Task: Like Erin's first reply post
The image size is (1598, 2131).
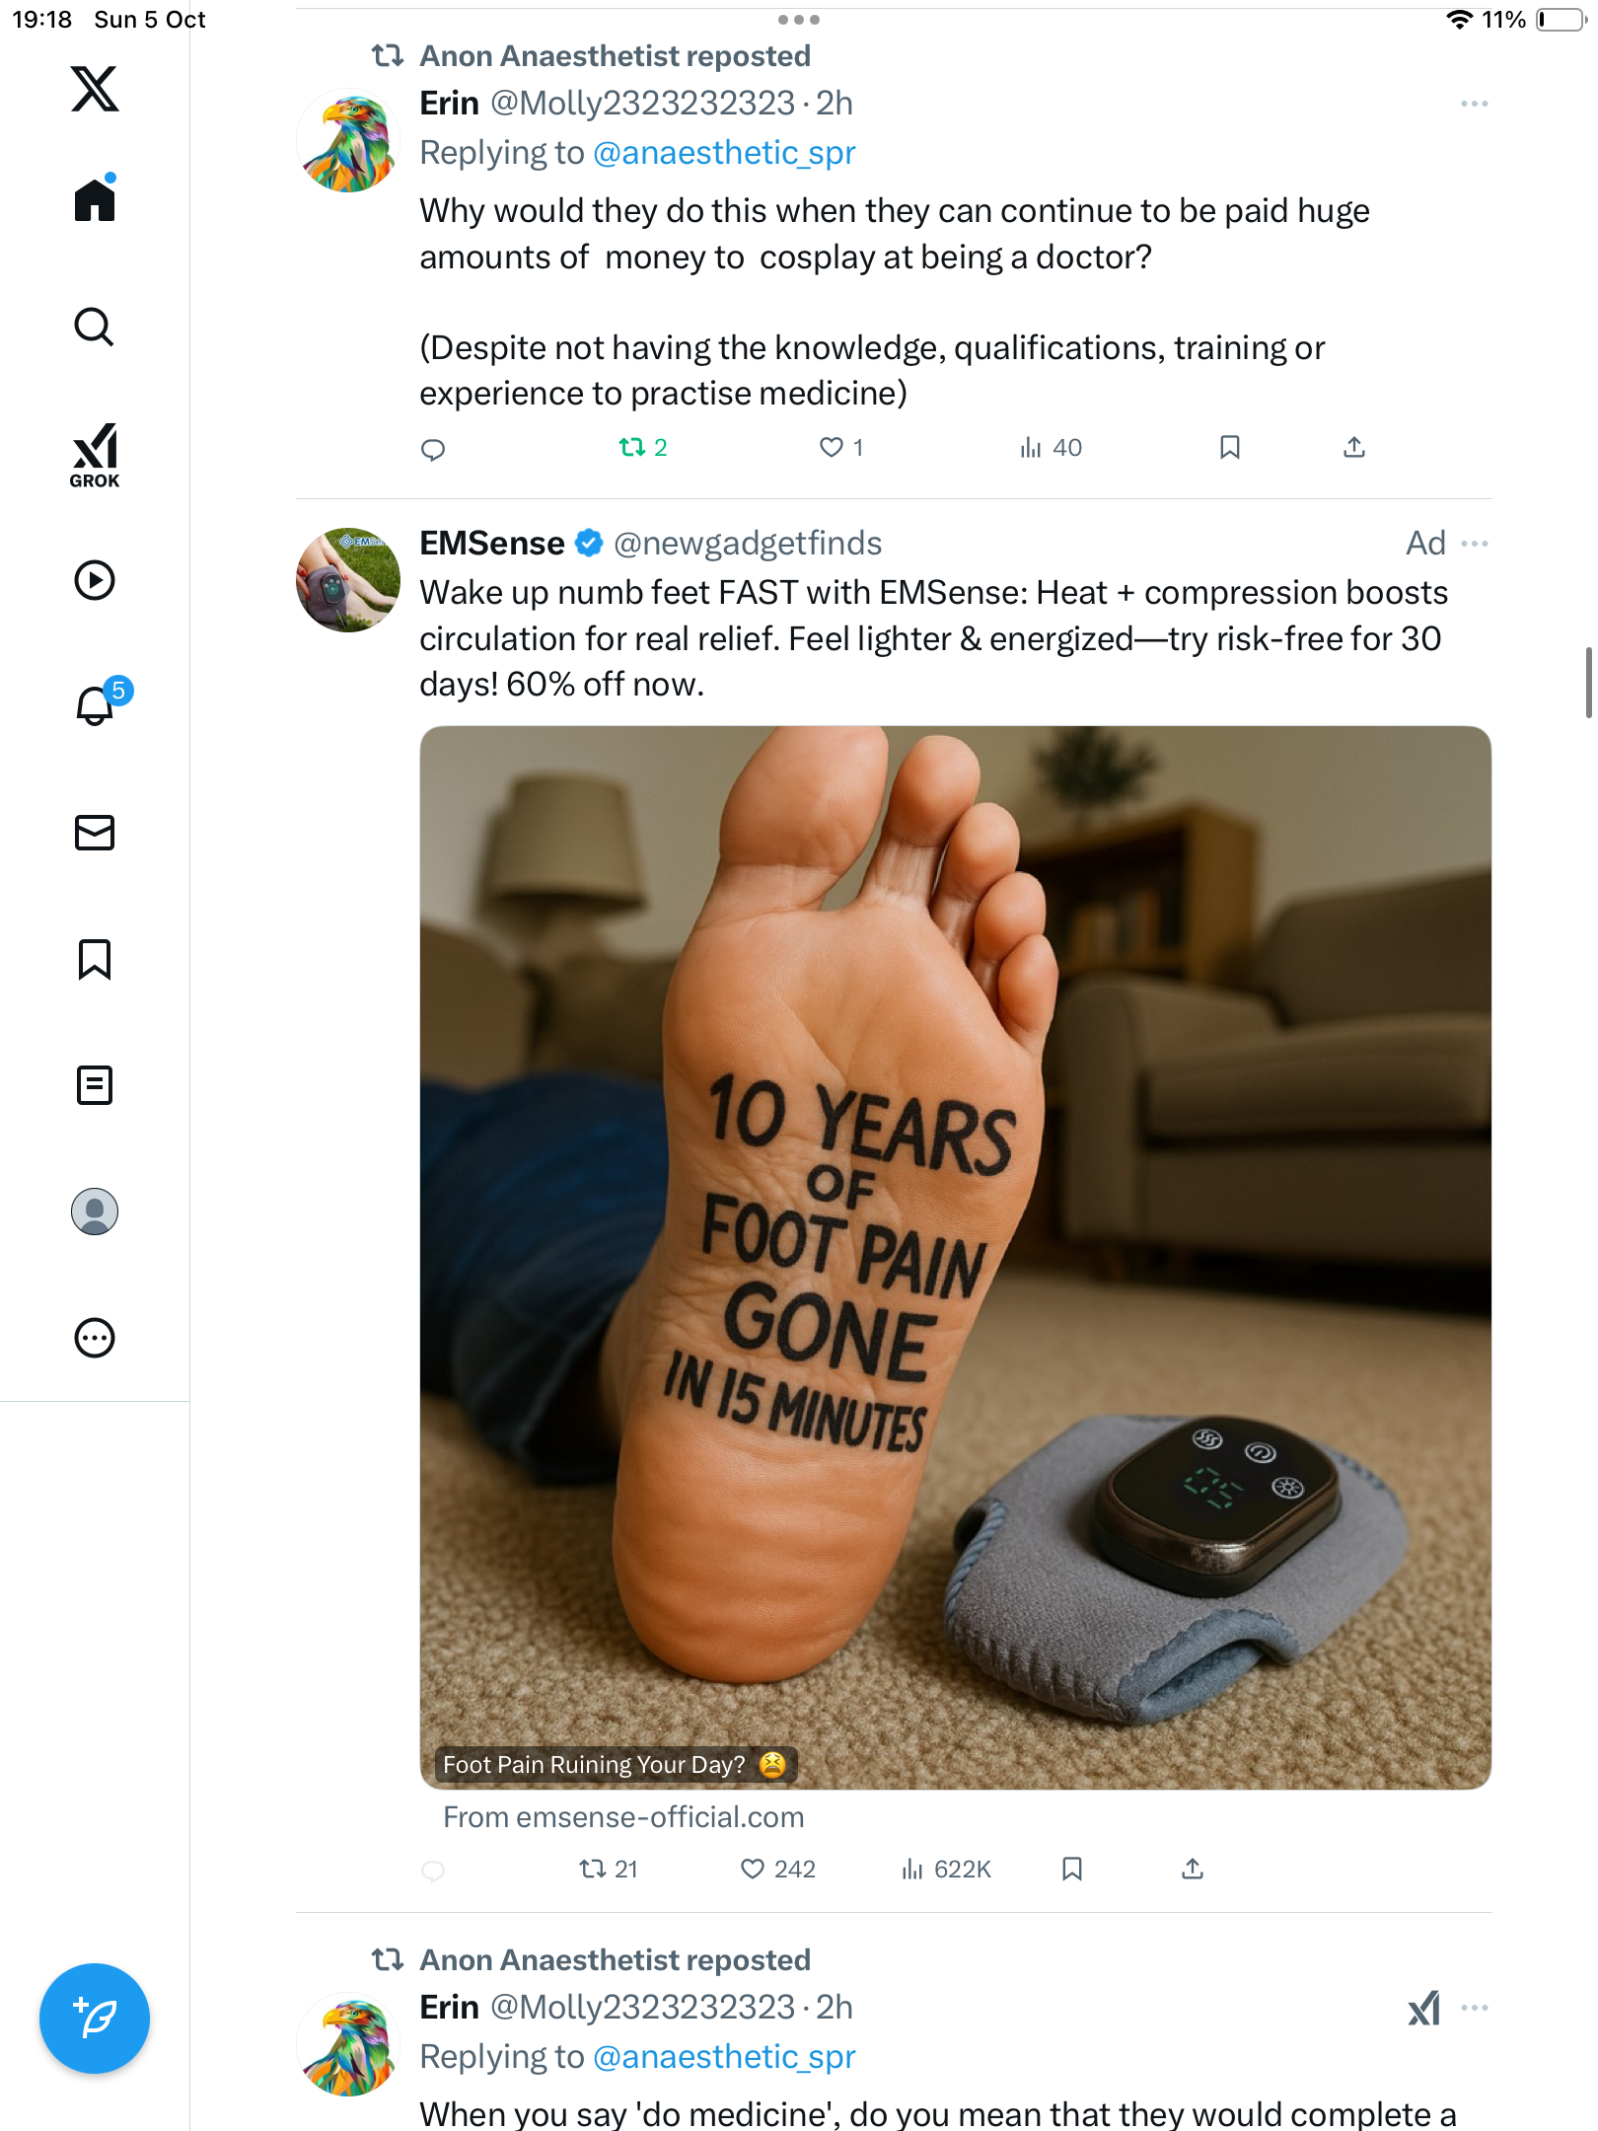Action: pos(832,448)
